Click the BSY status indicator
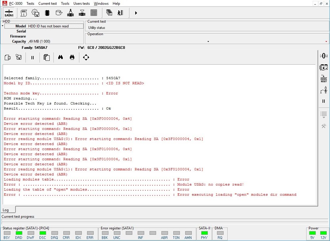The height and width of the screenshot is (241, 330). pos(7,233)
